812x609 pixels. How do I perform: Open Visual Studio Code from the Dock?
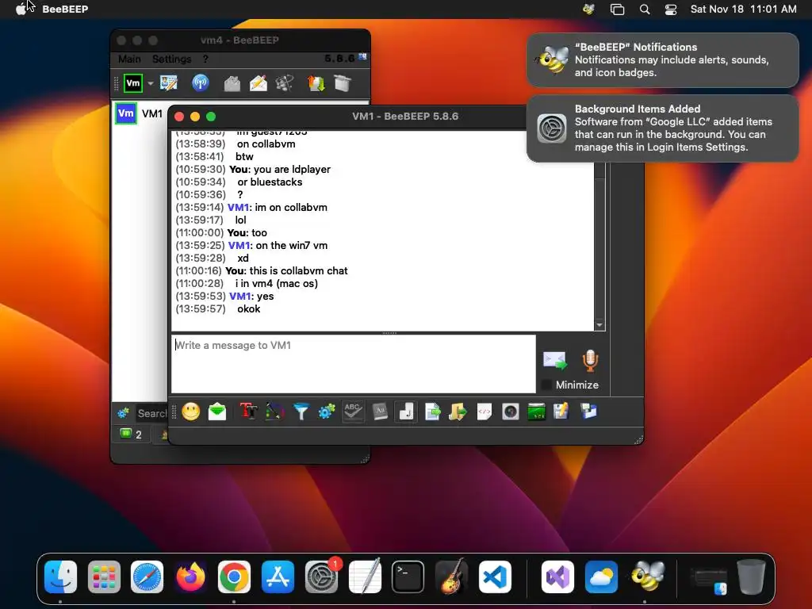495,576
